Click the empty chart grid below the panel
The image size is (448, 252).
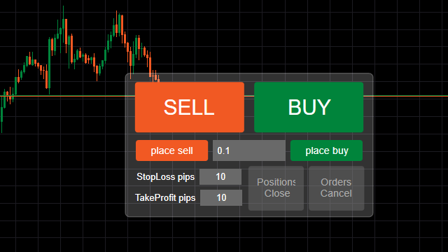[248, 234]
